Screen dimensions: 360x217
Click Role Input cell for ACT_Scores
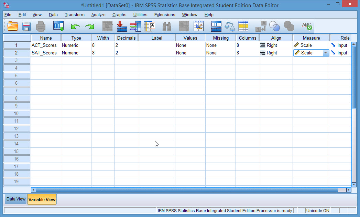click(341, 45)
